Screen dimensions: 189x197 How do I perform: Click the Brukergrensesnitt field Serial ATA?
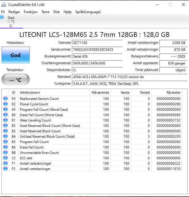(97, 56)
